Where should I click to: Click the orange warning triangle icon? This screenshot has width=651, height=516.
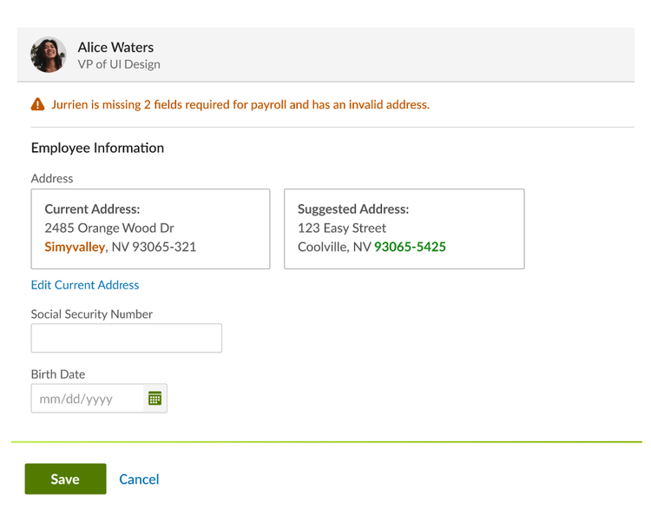click(x=38, y=104)
